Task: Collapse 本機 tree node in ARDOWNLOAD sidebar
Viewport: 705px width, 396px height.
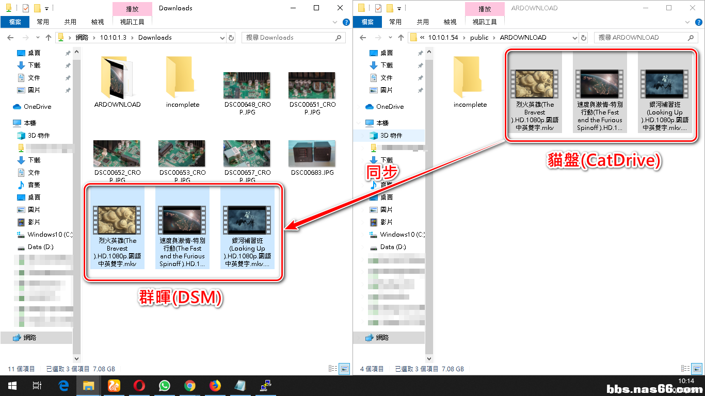Action: pos(359,123)
